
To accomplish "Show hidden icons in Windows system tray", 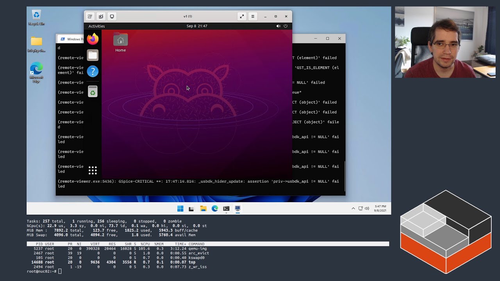I will [x=353, y=208].
